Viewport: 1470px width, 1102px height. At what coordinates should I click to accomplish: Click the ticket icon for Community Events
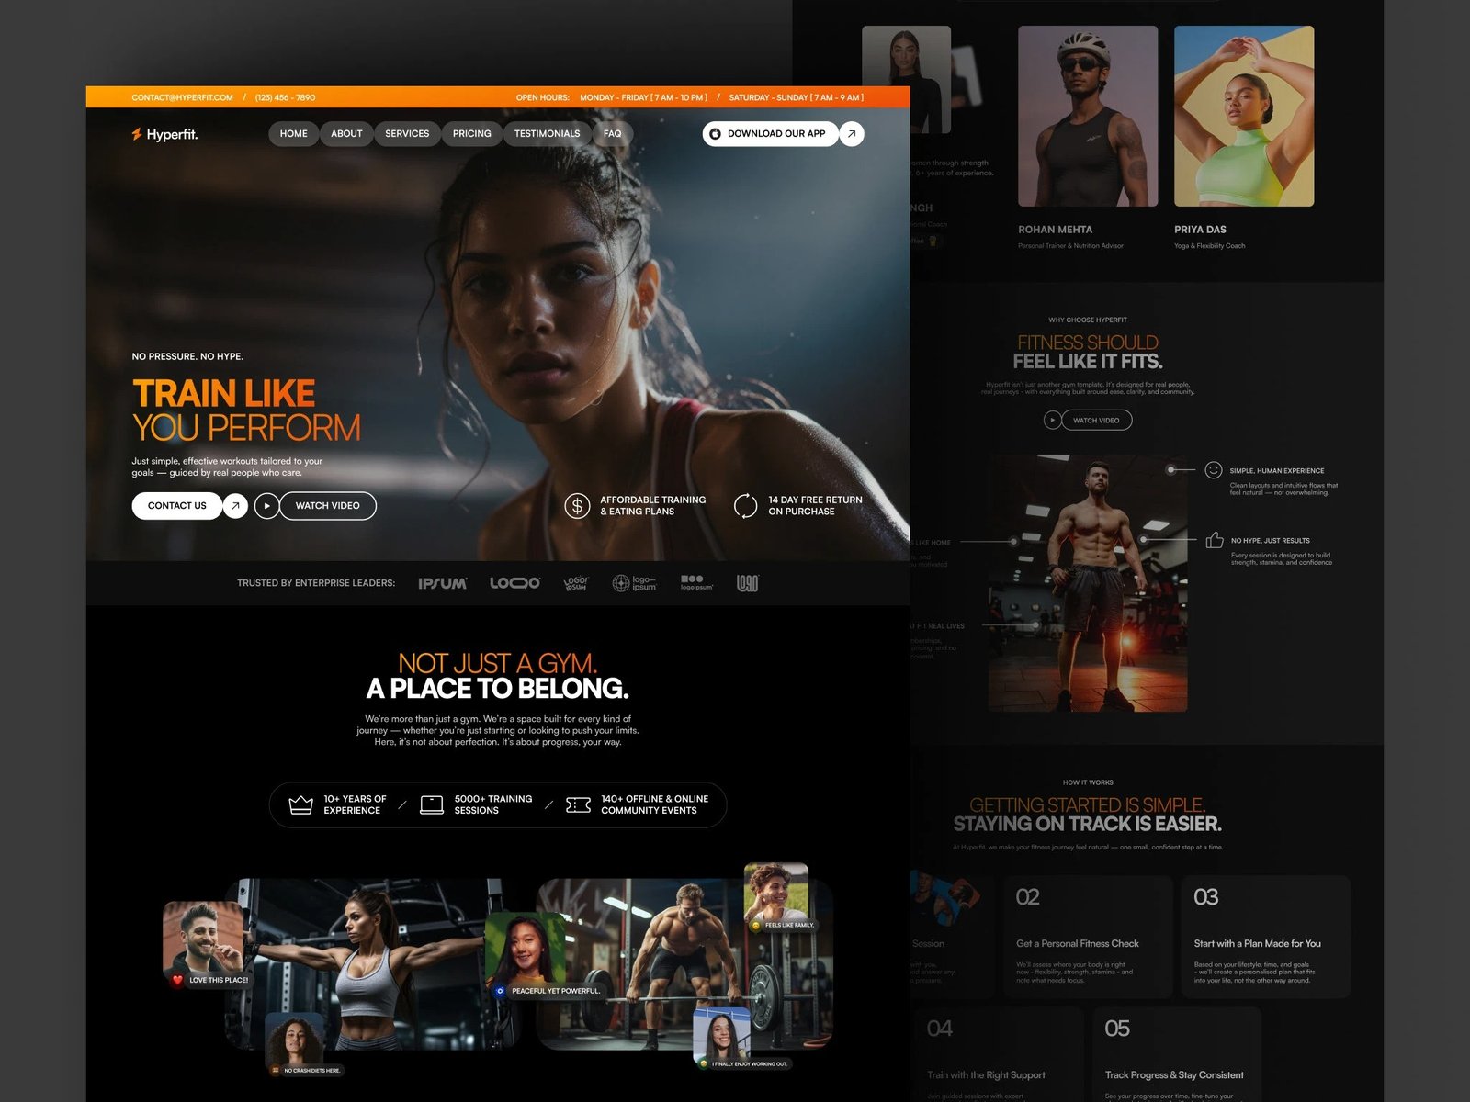tap(579, 805)
